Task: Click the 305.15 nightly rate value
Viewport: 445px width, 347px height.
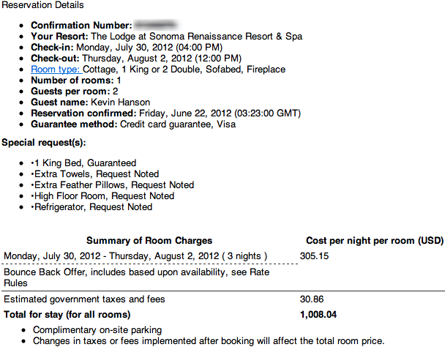Action: [x=314, y=255]
